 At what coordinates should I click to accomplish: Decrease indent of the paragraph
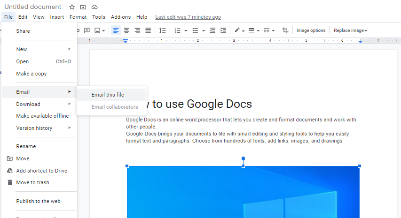(212, 30)
